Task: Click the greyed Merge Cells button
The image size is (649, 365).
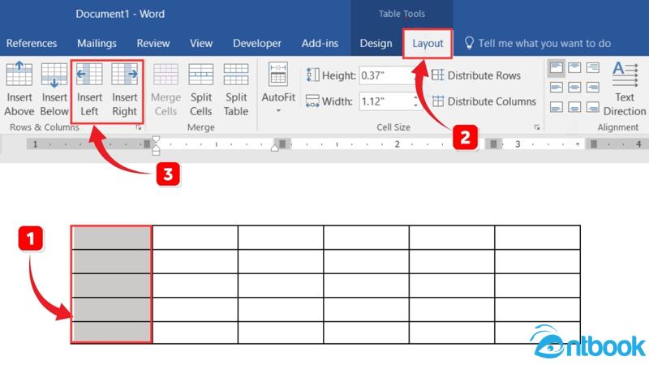Action: [165, 89]
